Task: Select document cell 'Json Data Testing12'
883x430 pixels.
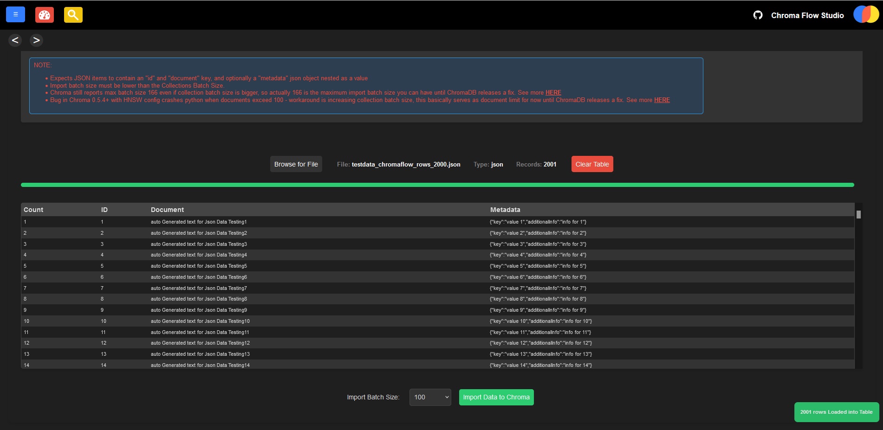Action: [x=200, y=343]
